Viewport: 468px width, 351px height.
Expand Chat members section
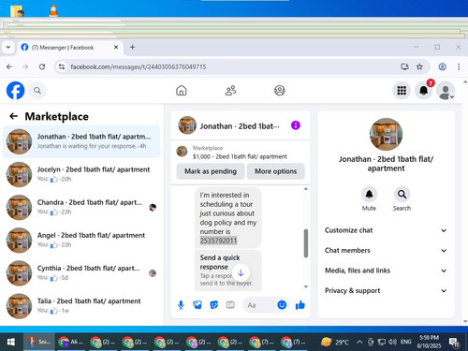pos(386,250)
